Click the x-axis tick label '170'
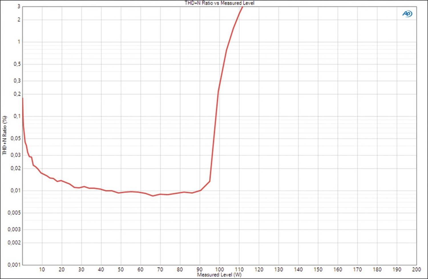Image resolution: width=428 pixels, height=279 pixels. 357,269
